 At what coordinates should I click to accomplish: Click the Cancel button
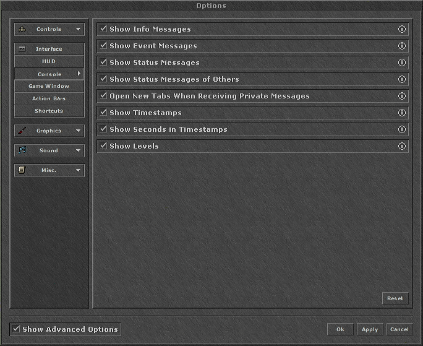[399, 329]
